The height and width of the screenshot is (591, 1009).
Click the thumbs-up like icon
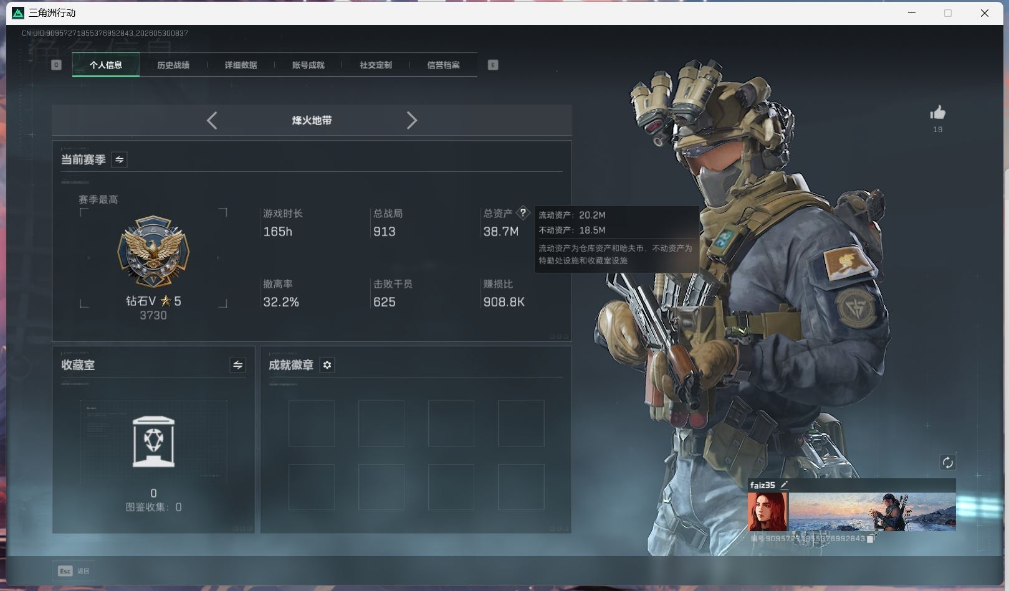(937, 113)
